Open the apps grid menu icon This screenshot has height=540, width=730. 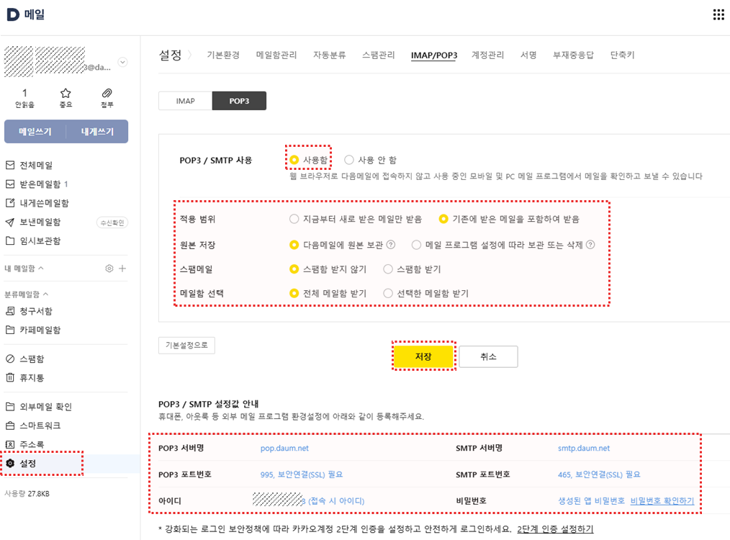pyautogui.click(x=718, y=15)
